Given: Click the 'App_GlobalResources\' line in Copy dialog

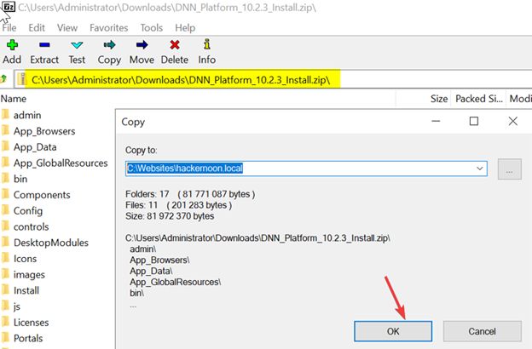Looking at the screenshot, I should point(175,282).
